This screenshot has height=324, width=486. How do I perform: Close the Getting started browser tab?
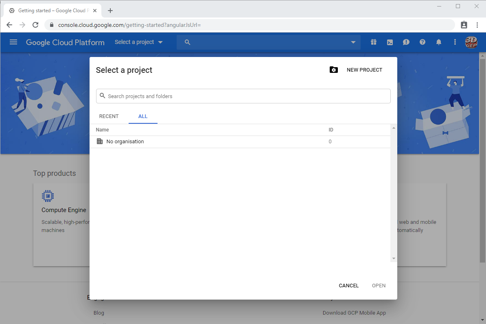point(95,11)
